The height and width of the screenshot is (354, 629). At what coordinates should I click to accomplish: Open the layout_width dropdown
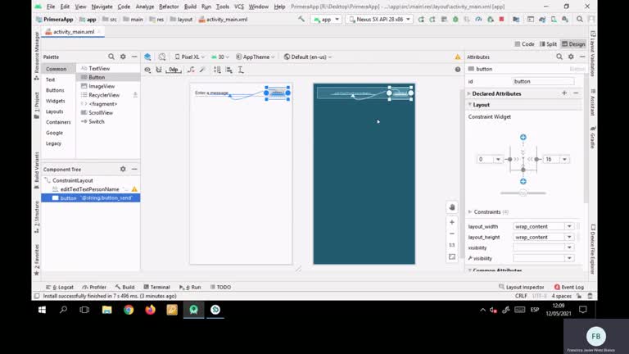pos(569,226)
